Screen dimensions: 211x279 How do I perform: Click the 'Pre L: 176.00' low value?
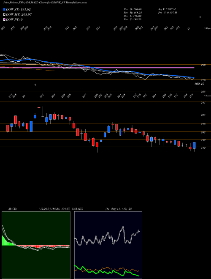click(133, 16)
